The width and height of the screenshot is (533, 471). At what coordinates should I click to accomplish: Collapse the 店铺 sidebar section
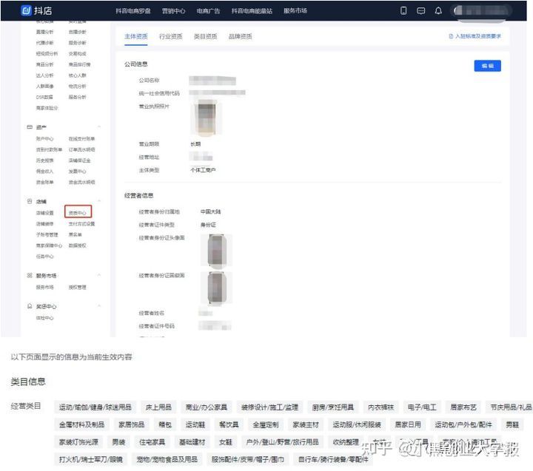click(99, 201)
